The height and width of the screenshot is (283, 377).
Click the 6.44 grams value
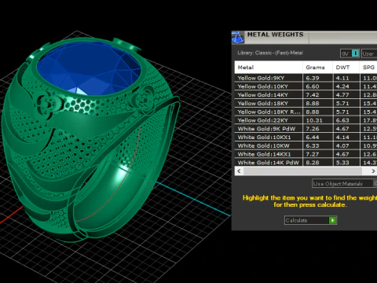tap(313, 138)
